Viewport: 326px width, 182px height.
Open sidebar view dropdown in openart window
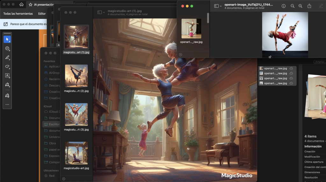[218, 6]
